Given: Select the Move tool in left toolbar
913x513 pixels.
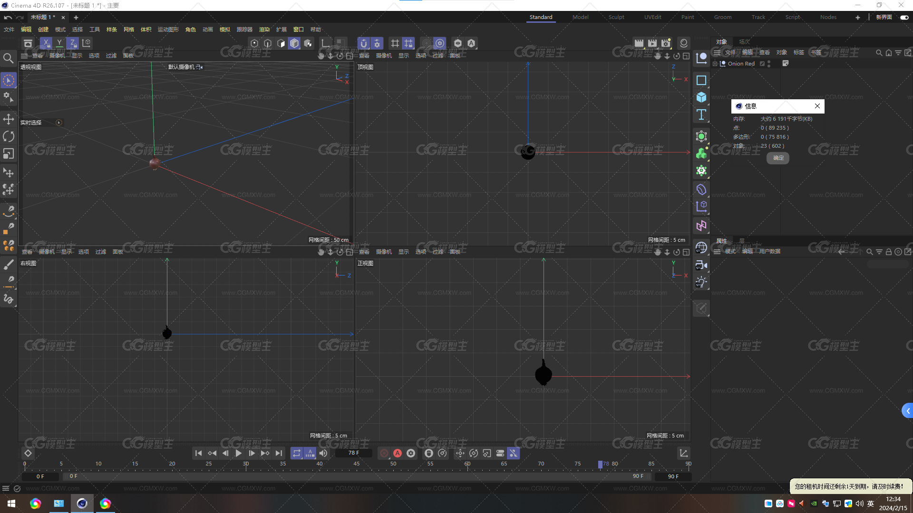Looking at the screenshot, I should [9, 119].
